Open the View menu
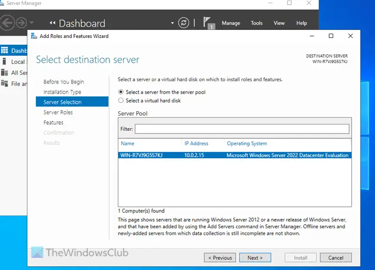 [x=279, y=23]
